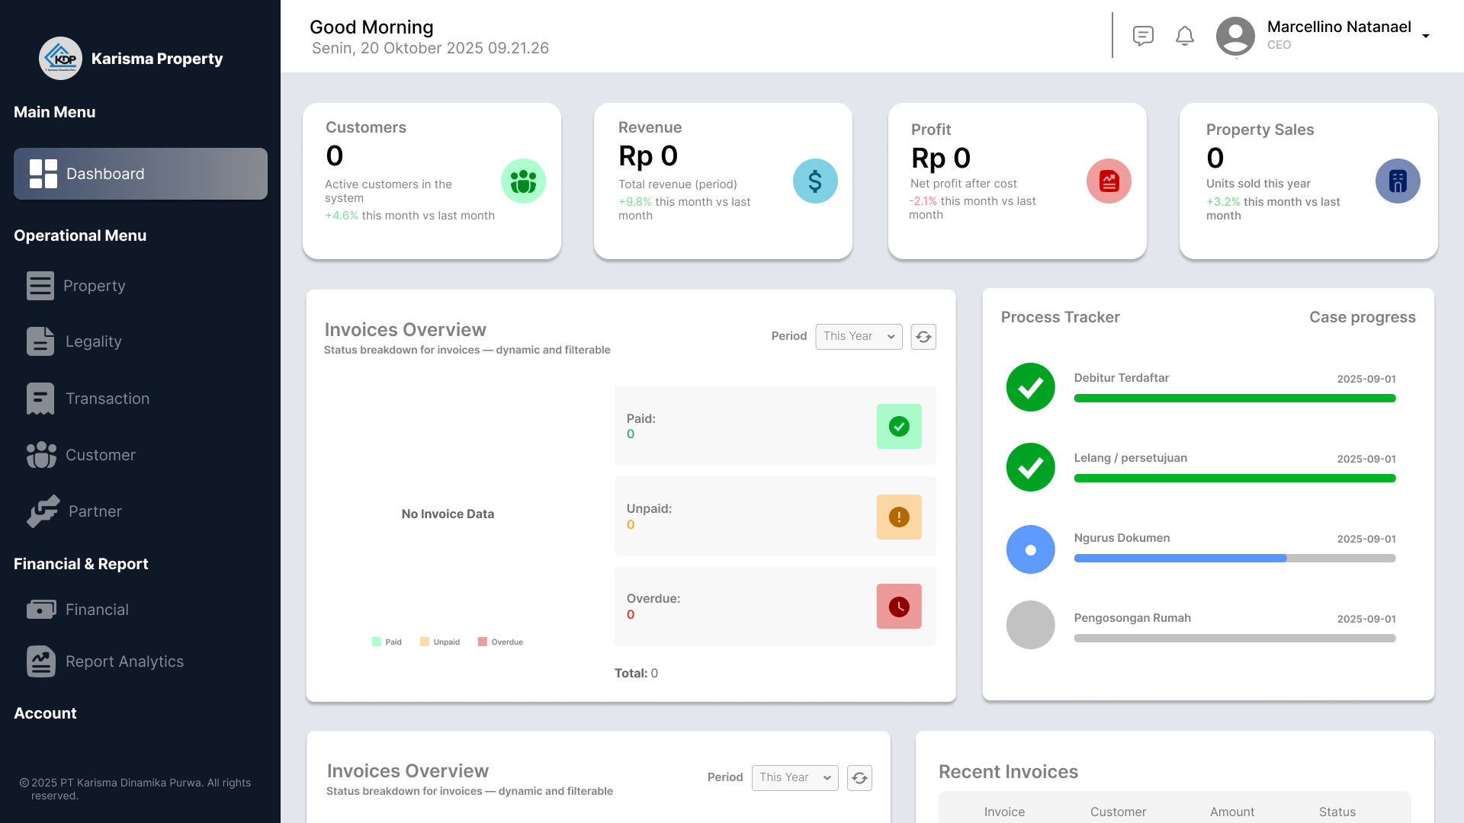
Task: Open the first Period 'This Year' dropdown
Action: 859,337
